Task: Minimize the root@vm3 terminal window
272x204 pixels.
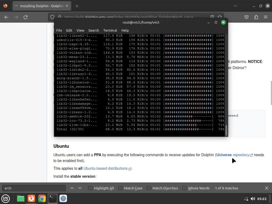Action: pos(209,22)
